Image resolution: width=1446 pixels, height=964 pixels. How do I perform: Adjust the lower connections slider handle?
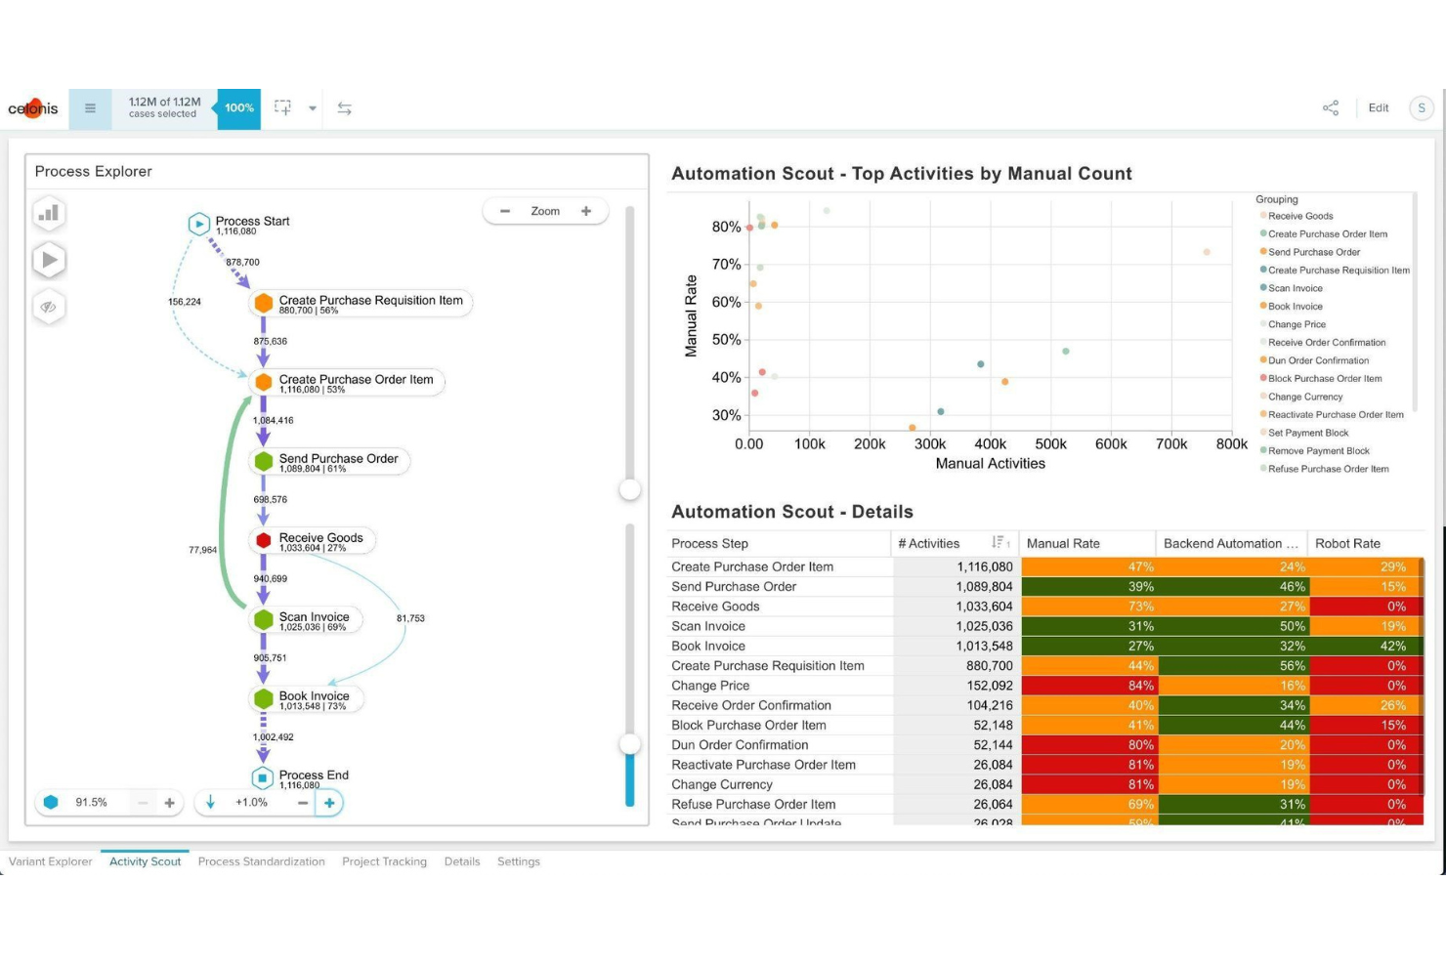pyautogui.click(x=630, y=744)
